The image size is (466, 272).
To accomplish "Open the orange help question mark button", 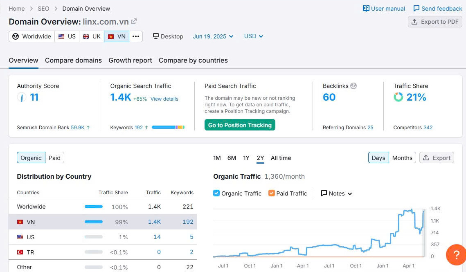I will 457,254.
